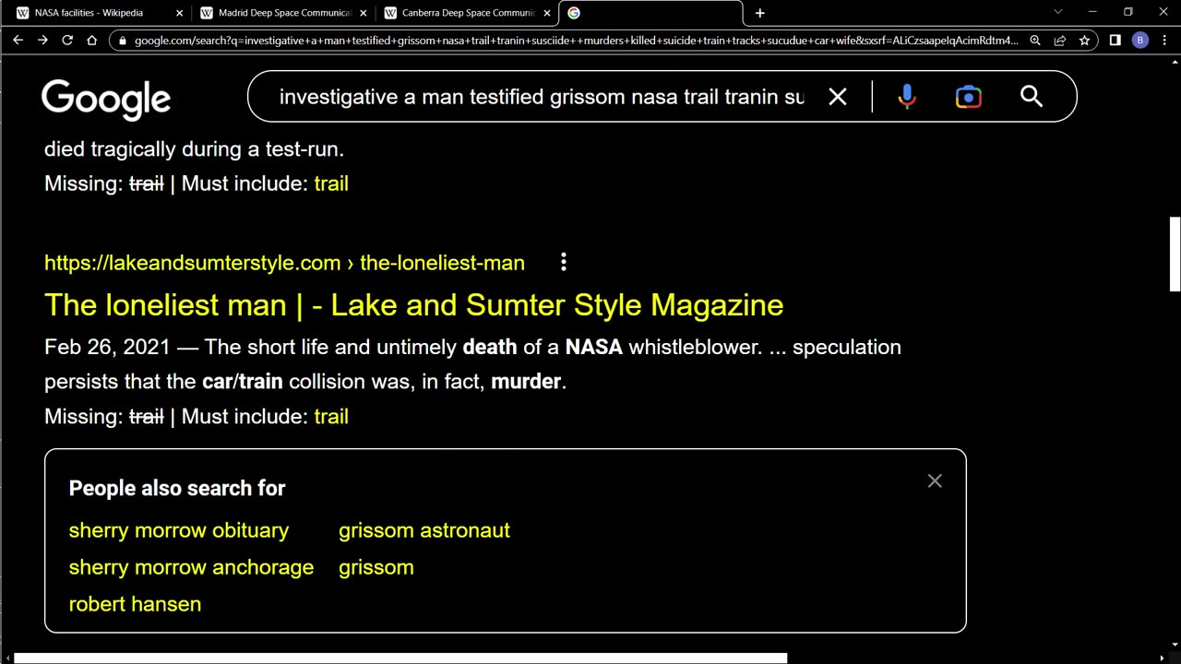Close the Madrid Deep Space Communication tab
Image resolution: width=1181 pixels, height=664 pixels.
tap(363, 13)
